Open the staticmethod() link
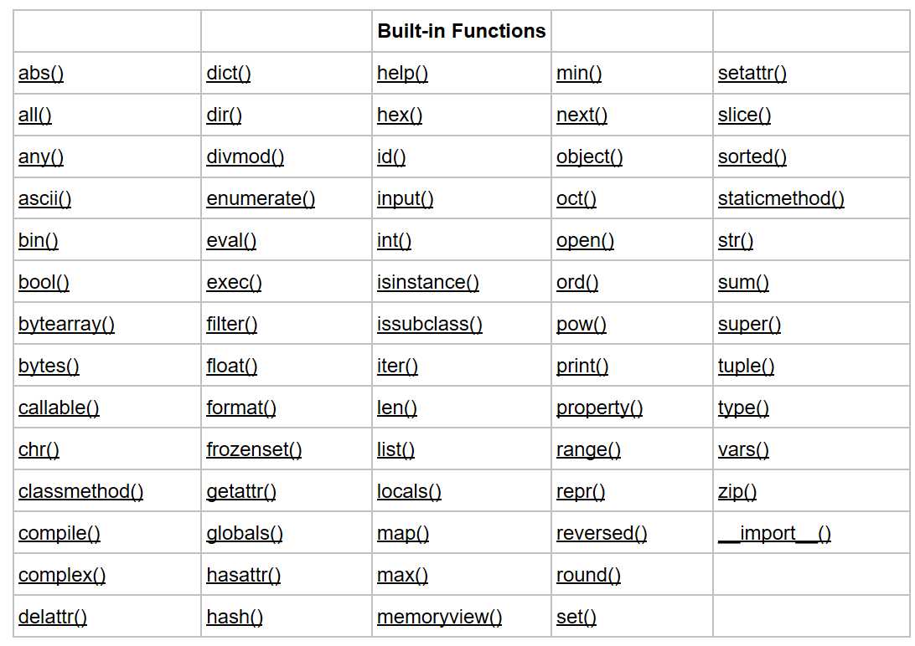Image resolution: width=915 pixels, height=646 pixels. (x=781, y=199)
